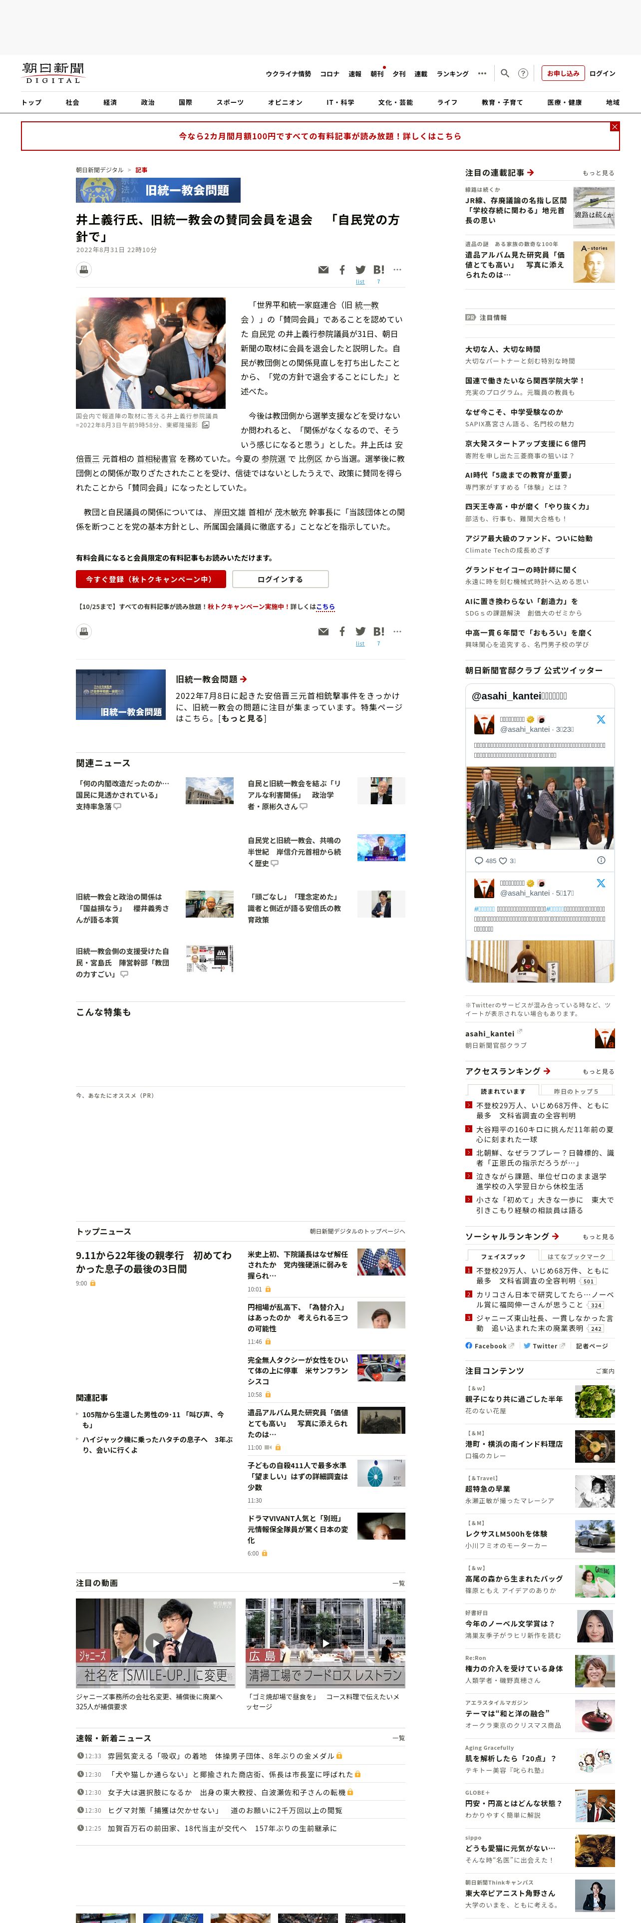641x1923 pixels.
Task: Share article on Twitter bird icon at top
Action: pyautogui.click(x=360, y=270)
